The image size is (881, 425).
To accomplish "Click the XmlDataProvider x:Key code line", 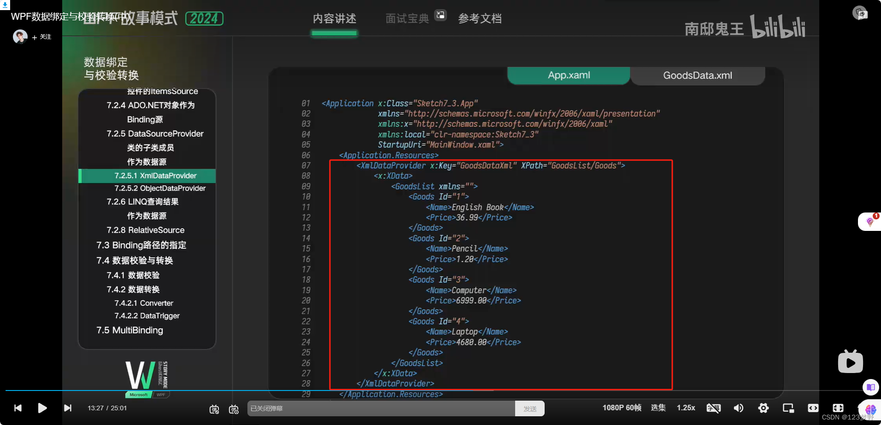I will pyautogui.click(x=491, y=166).
